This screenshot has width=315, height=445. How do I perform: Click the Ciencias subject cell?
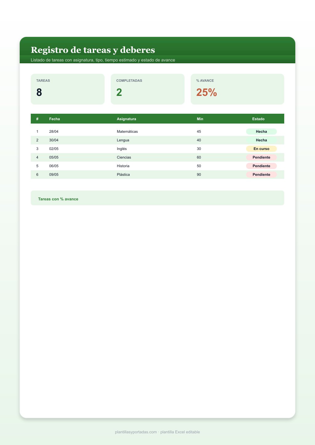point(124,157)
